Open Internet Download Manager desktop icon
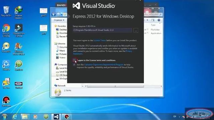Image resolution: width=214 pixels, height=120 pixels. tap(19, 12)
